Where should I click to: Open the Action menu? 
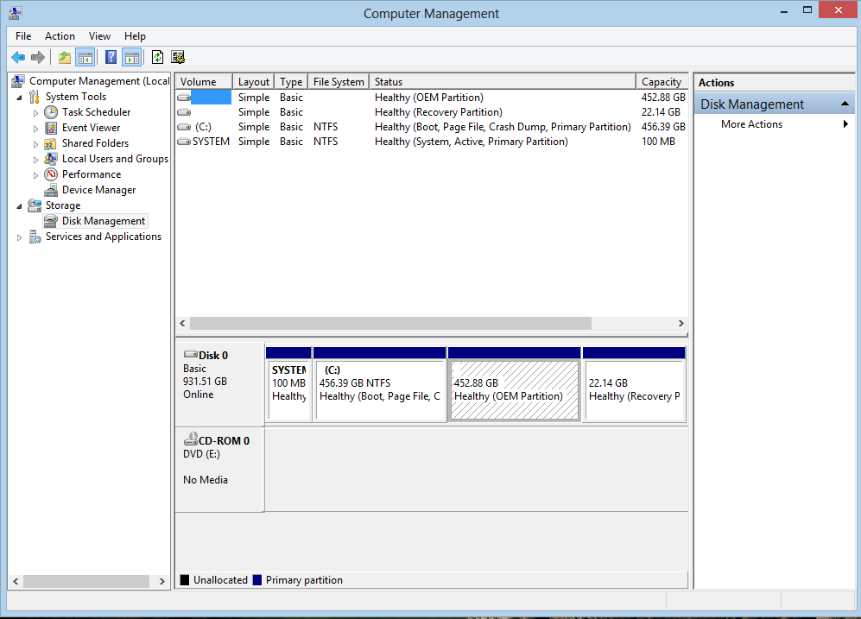(x=60, y=36)
